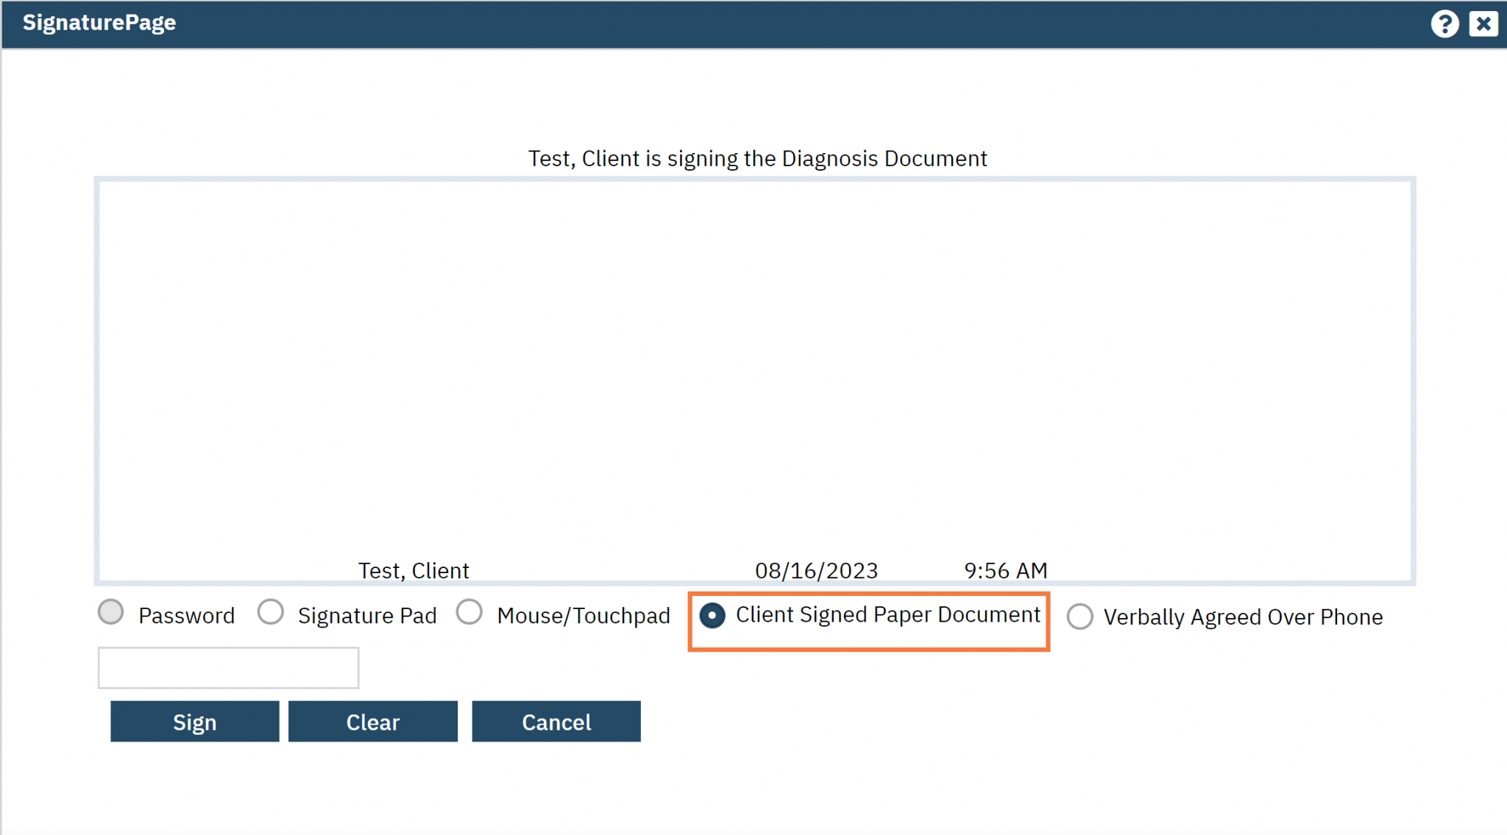The height and width of the screenshot is (835, 1507).
Task: Click Clear to erase the signature
Action: click(x=373, y=722)
